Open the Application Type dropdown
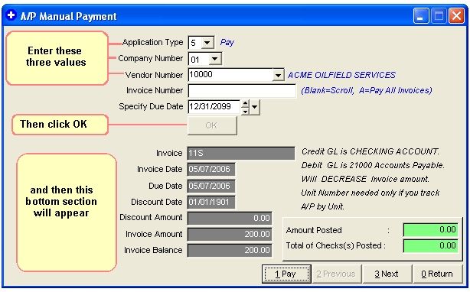470x292 pixels. coord(207,43)
